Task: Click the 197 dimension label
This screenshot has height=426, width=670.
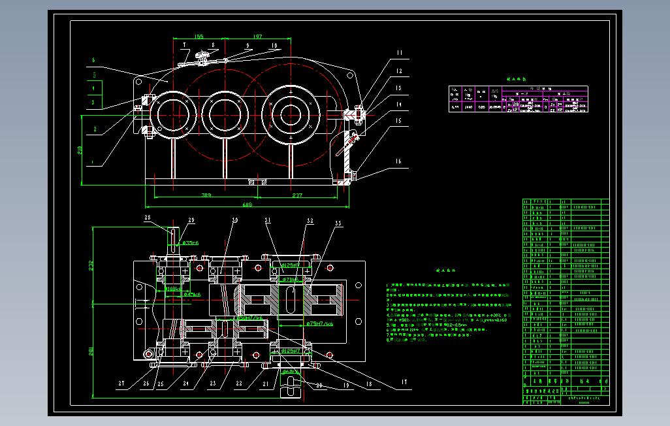Action: [258, 37]
